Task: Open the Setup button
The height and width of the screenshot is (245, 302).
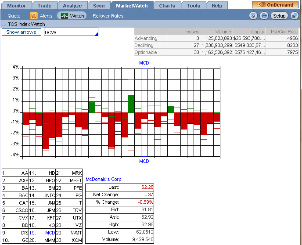Action: tap(279, 16)
